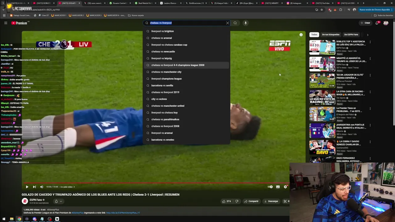Viewport: 395px width, 222px height.
Task: Show video info card icon
Action: pos(301,35)
